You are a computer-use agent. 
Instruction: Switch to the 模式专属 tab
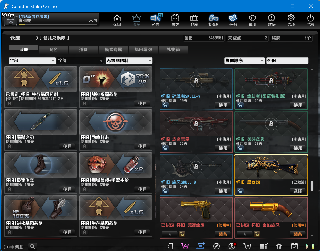[x=113, y=50]
